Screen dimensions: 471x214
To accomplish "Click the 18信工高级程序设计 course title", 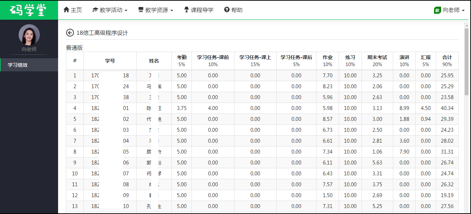I will tap(102, 33).
